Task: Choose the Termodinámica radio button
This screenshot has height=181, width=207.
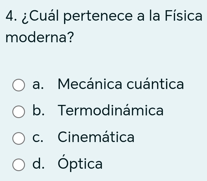Action: tap(19, 112)
